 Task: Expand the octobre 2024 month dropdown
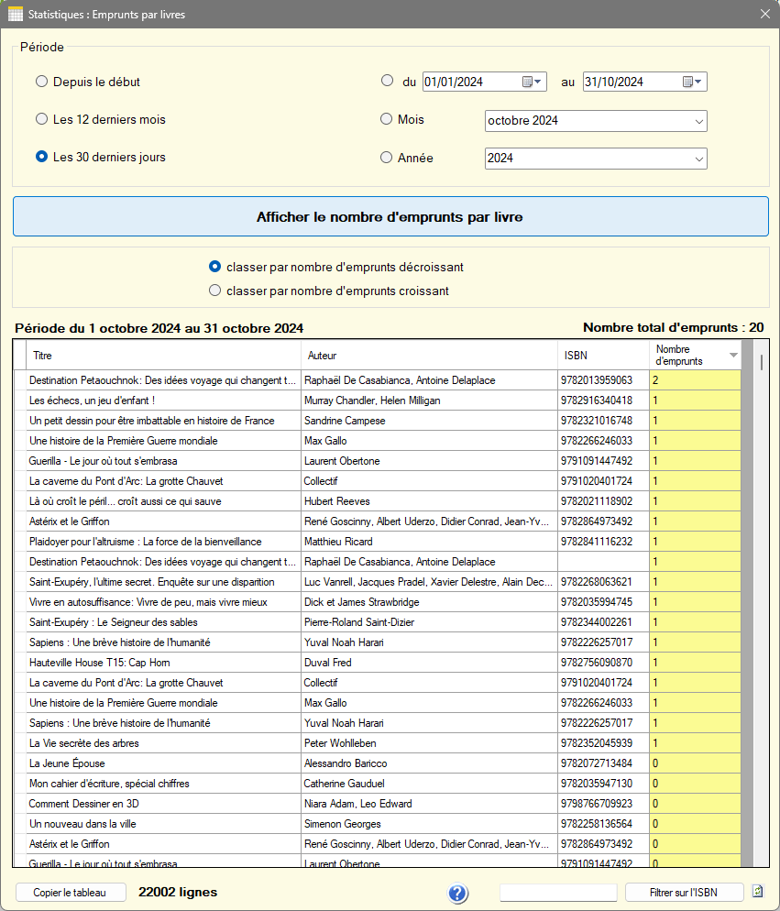(698, 121)
